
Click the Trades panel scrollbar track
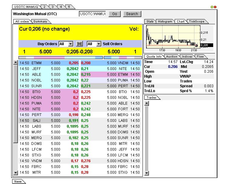pos(146,138)
